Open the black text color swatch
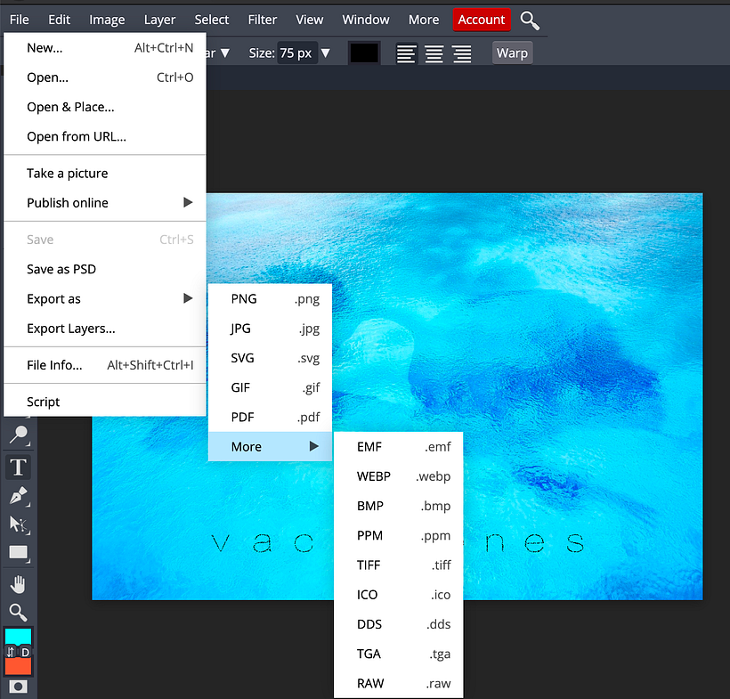730x699 pixels. pos(364,53)
